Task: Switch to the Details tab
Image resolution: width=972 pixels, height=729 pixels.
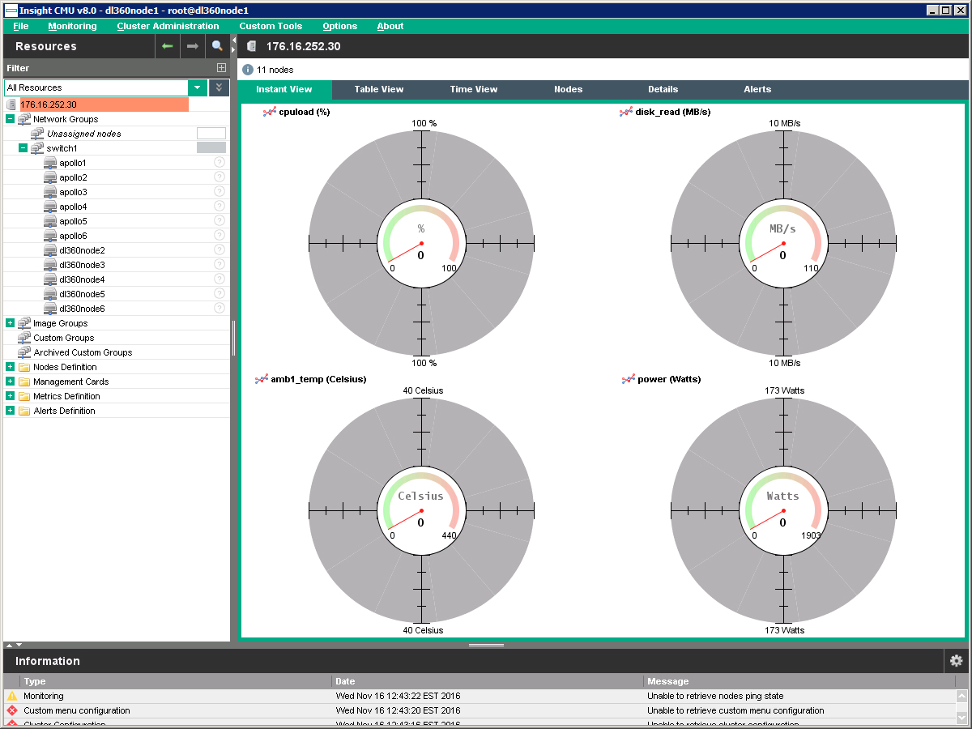Action: tap(663, 89)
